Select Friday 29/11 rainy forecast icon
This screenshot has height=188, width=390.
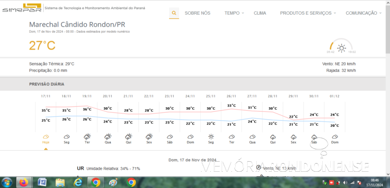click(x=293, y=137)
